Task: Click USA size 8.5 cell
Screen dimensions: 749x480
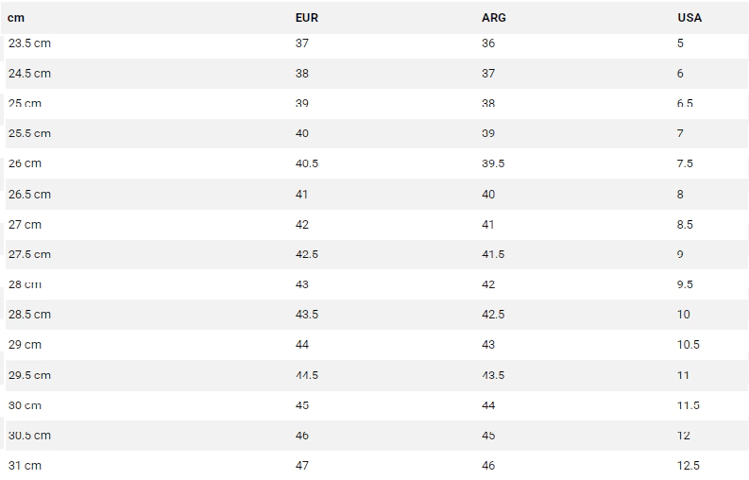Action: 685,225
